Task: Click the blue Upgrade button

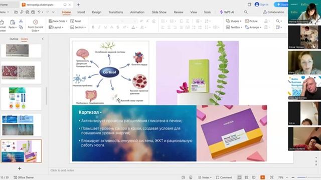Action: 281,4
